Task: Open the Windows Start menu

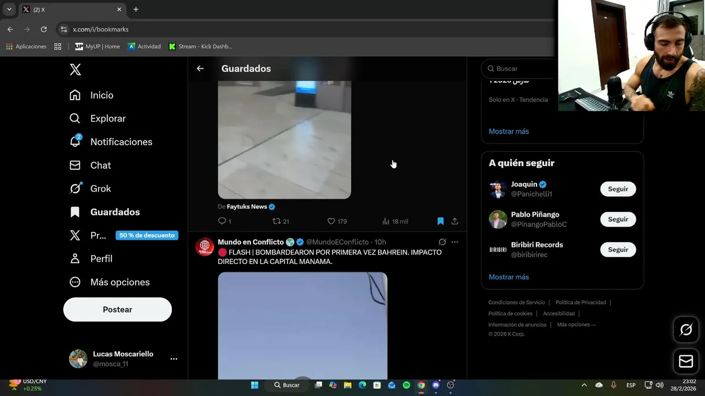Action: [x=254, y=385]
